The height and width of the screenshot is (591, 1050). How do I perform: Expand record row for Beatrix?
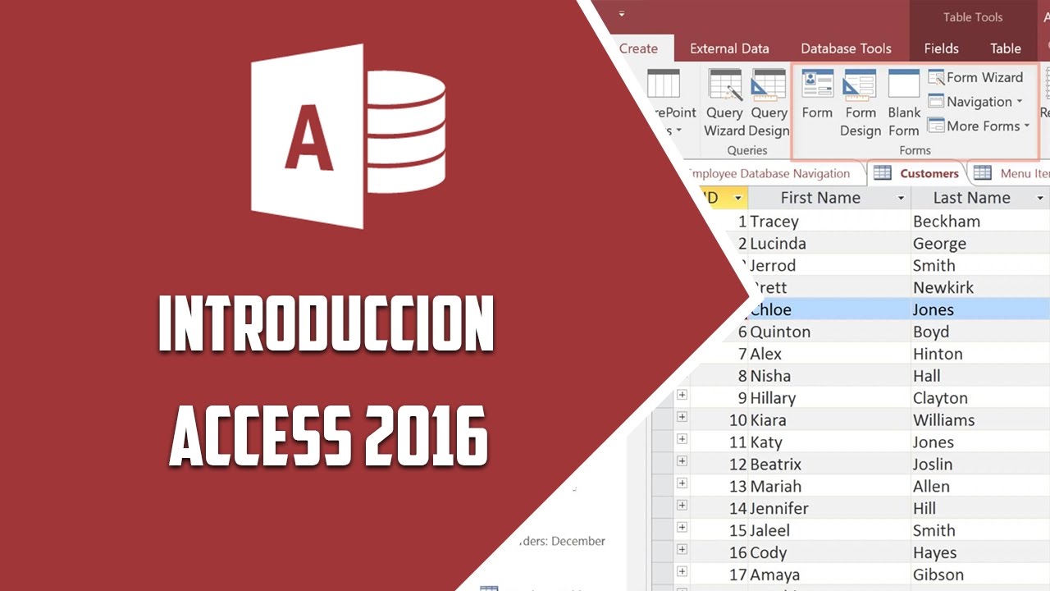682,461
